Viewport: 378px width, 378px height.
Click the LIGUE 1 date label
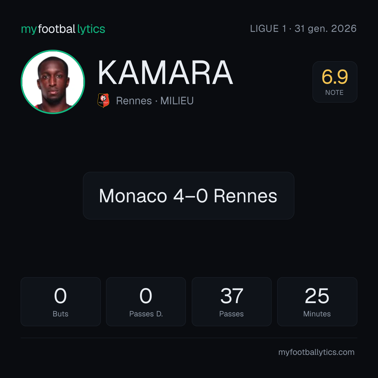303,29
